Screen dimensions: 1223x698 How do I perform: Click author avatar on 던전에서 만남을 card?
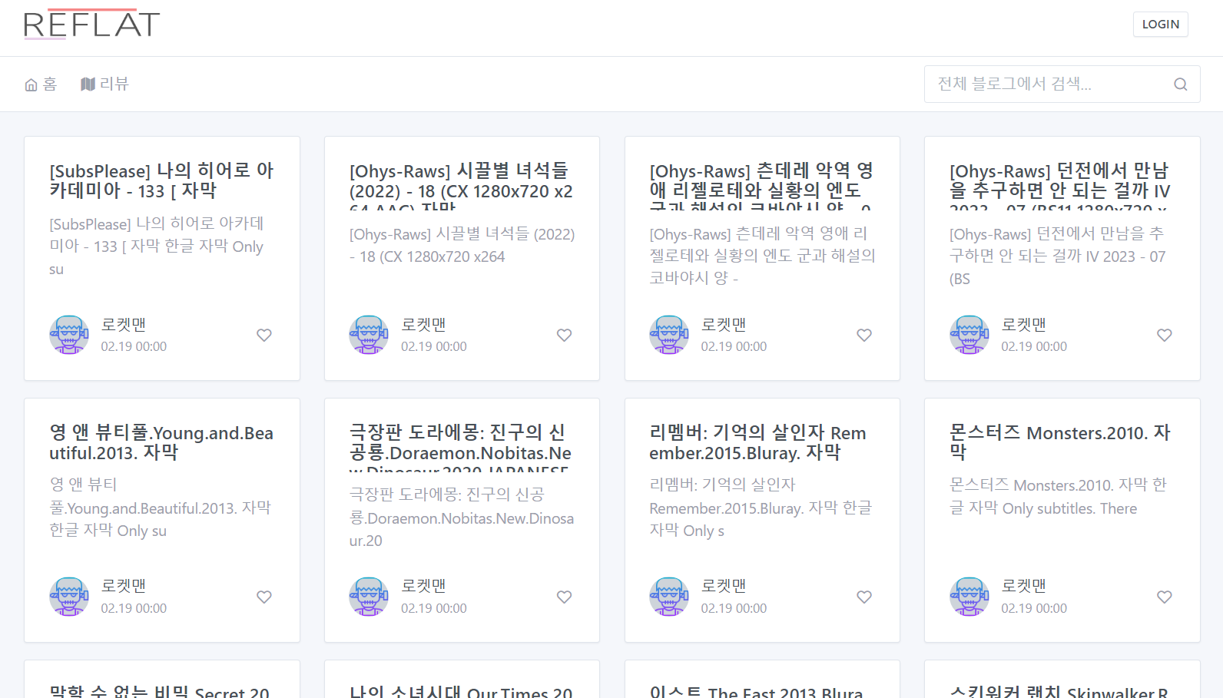pos(969,335)
